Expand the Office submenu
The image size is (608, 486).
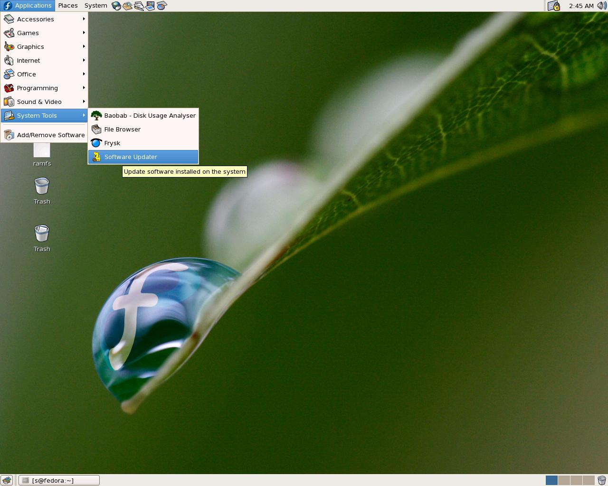pyautogui.click(x=44, y=74)
